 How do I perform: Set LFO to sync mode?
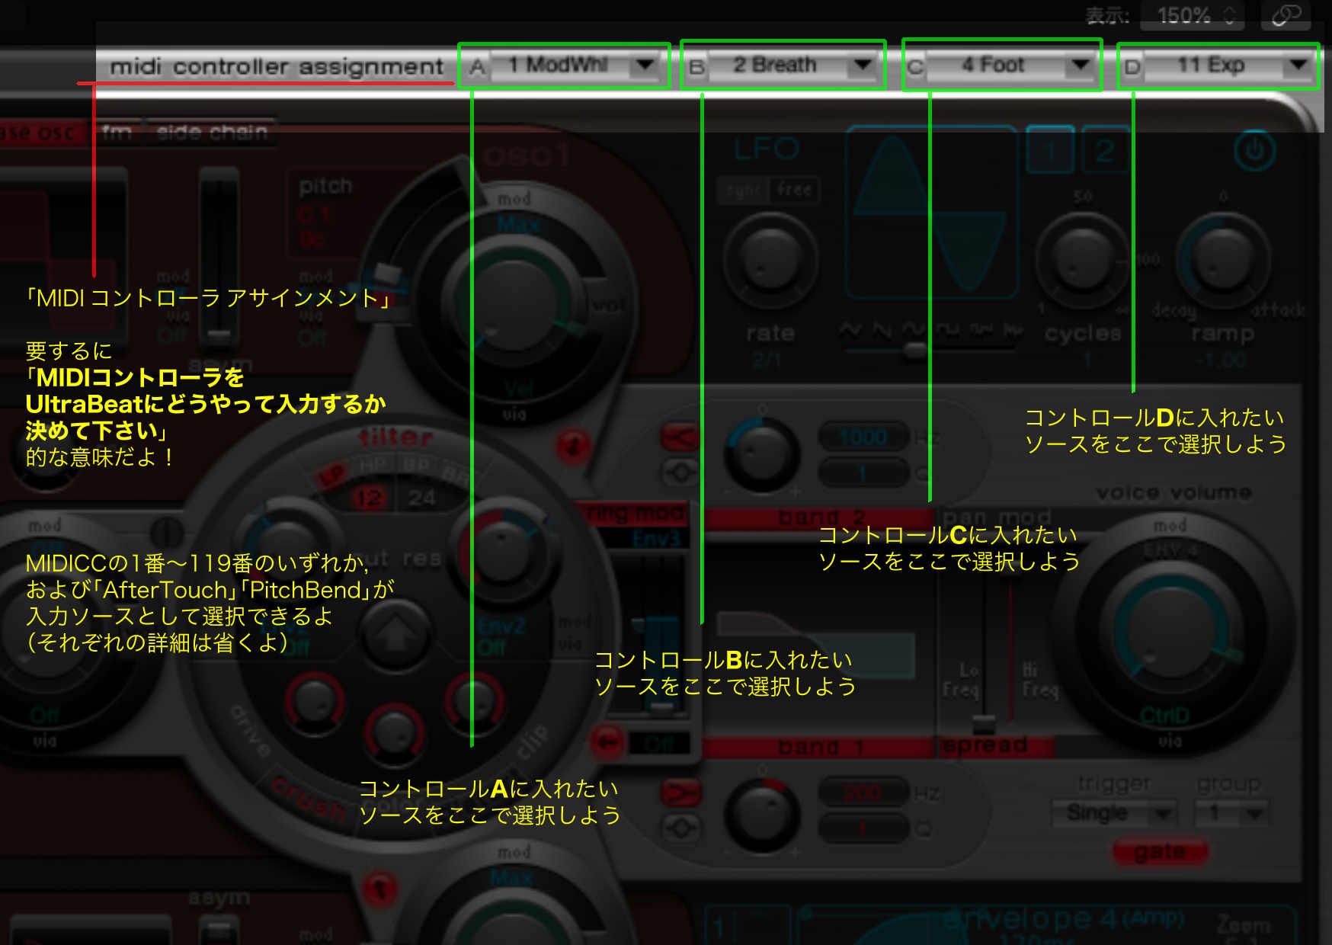tap(742, 191)
